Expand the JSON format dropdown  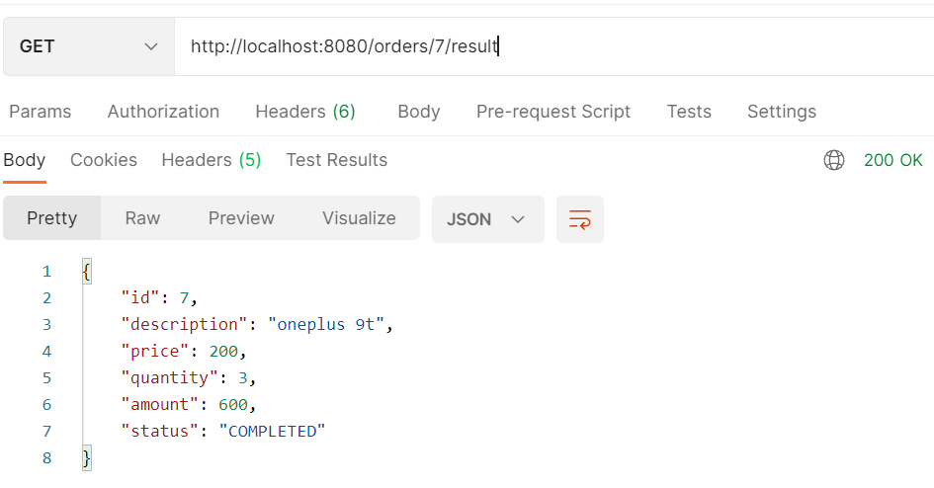(x=487, y=219)
